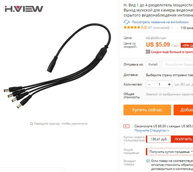
Task: Open the Получить купон продавца dropdown
Action: click(x=170, y=152)
